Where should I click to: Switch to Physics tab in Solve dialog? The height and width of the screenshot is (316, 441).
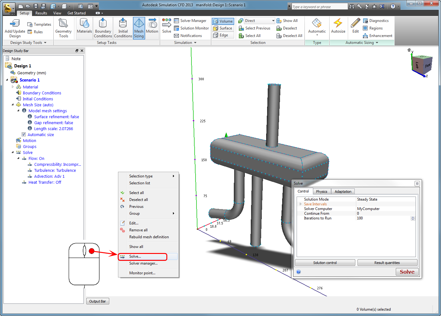pyautogui.click(x=321, y=192)
